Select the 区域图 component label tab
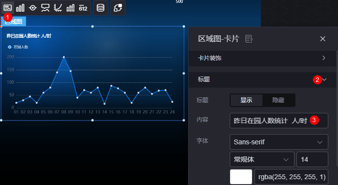This screenshot has height=185, width=338. 14,21
